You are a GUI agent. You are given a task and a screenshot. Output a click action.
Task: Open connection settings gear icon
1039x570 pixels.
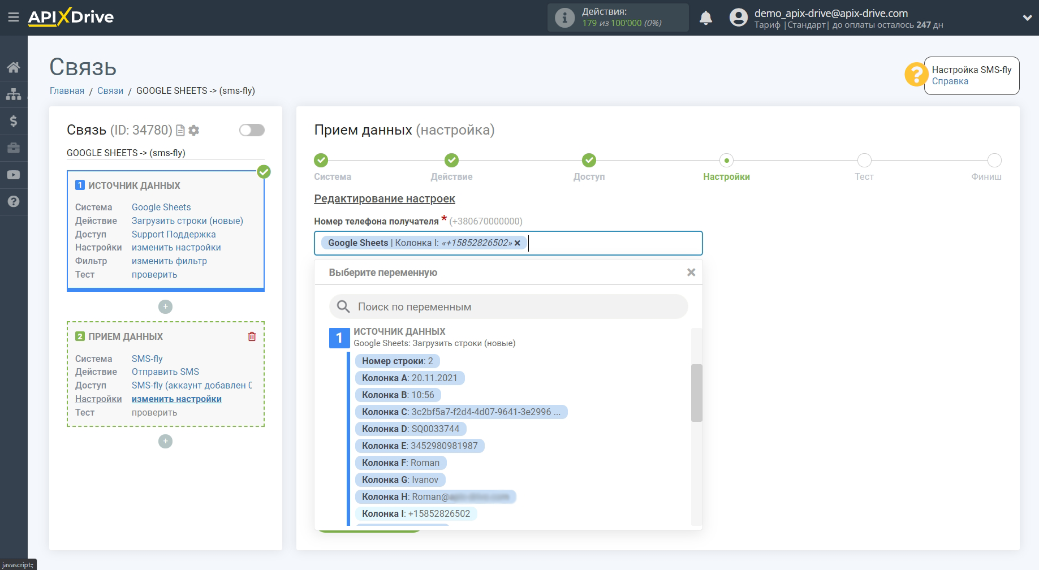click(194, 130)
